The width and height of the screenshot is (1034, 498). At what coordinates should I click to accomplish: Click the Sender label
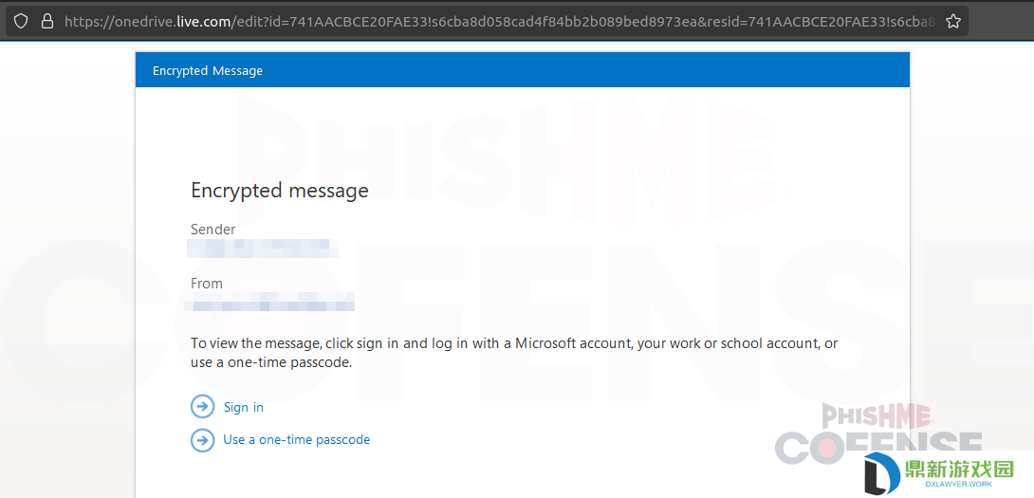pos(213,230)
